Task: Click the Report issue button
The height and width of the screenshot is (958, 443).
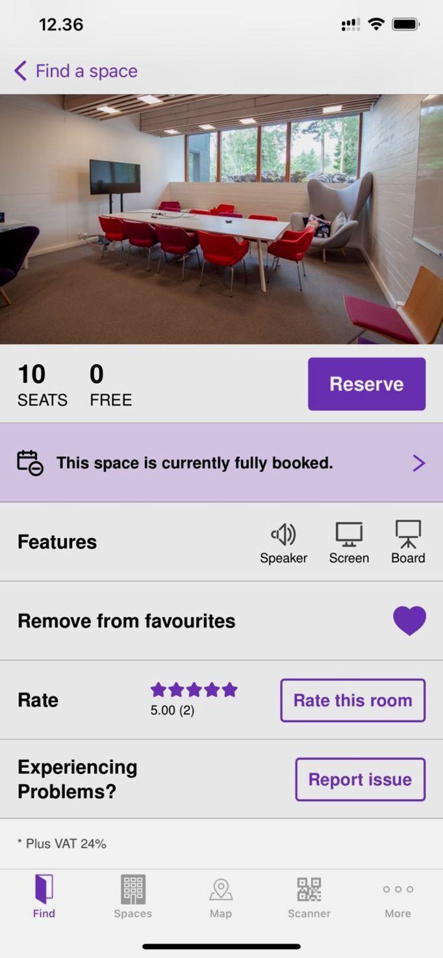Action: point(360,779)
